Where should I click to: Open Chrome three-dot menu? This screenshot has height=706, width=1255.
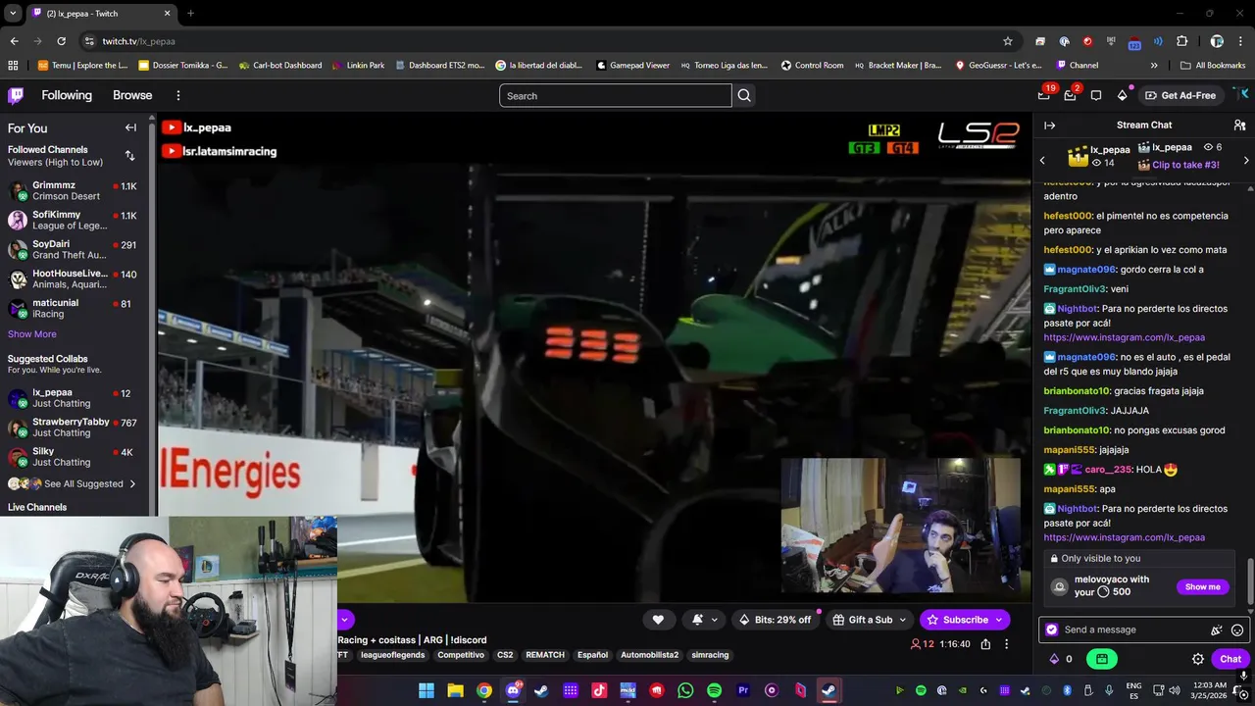coord(1241,41)
